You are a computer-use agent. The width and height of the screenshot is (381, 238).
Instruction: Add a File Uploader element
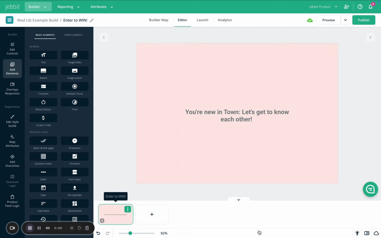coord(75,188)
